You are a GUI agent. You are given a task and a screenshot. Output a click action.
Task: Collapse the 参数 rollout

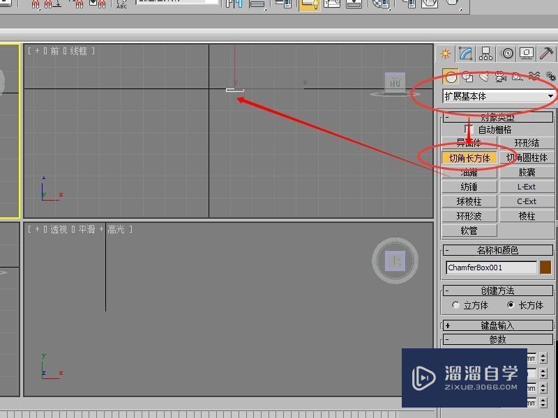pos(498,339)
